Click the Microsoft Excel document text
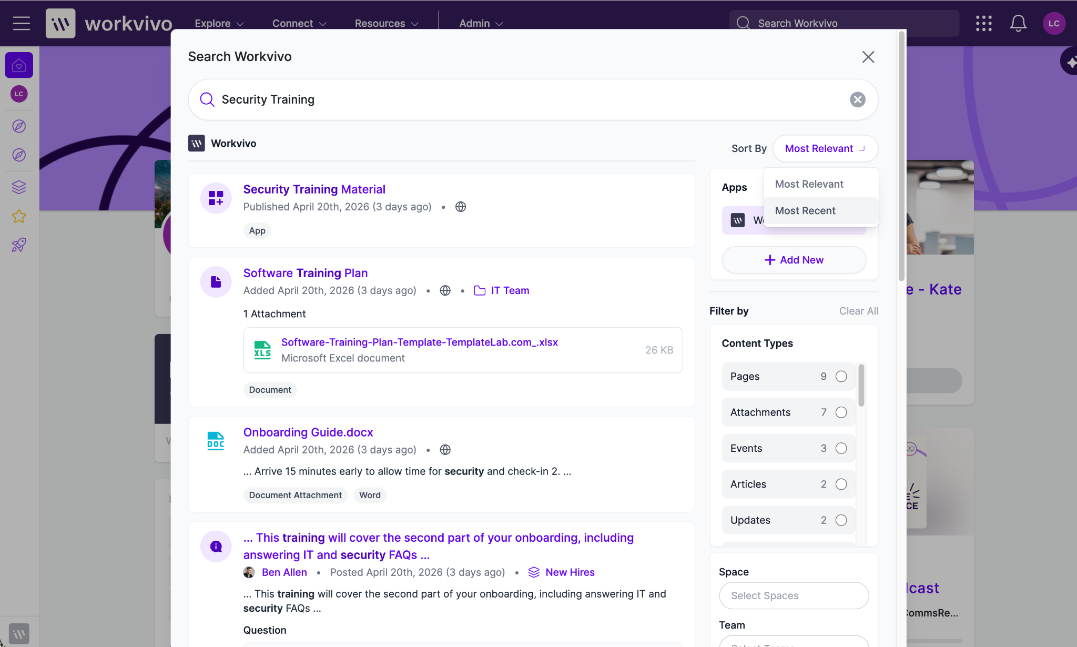1077x647 pixels. 343,358
